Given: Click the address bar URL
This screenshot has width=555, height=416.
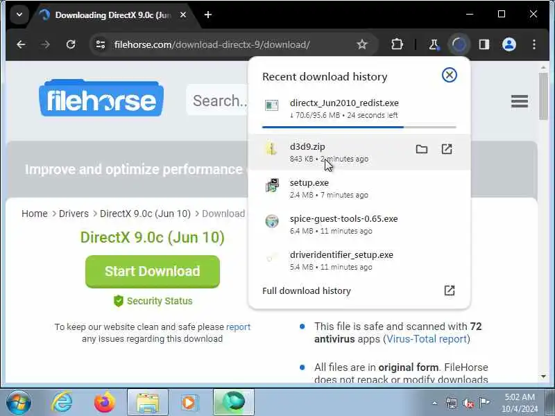Looking at the screenshot, I should coord(212,44).
